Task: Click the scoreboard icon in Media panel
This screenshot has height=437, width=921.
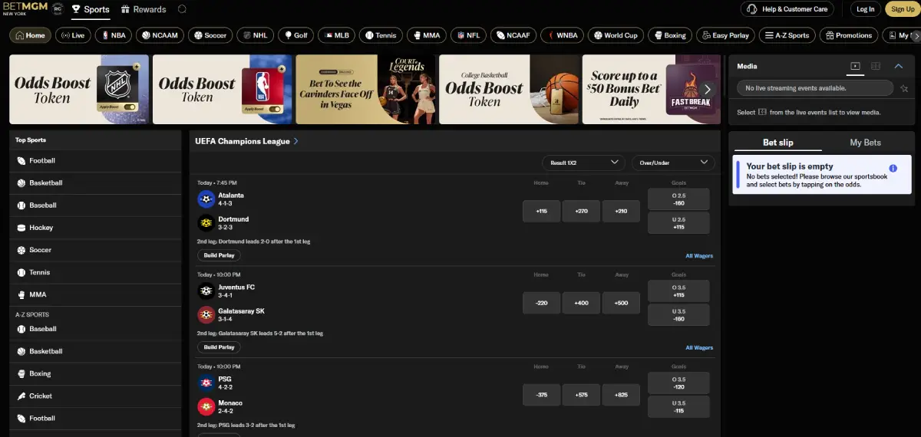Action: [x=876, y=67]
